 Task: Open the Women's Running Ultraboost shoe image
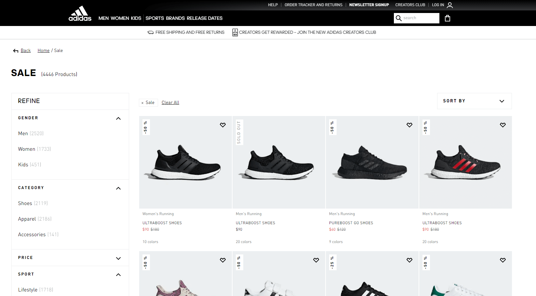[x=186, y=162]
